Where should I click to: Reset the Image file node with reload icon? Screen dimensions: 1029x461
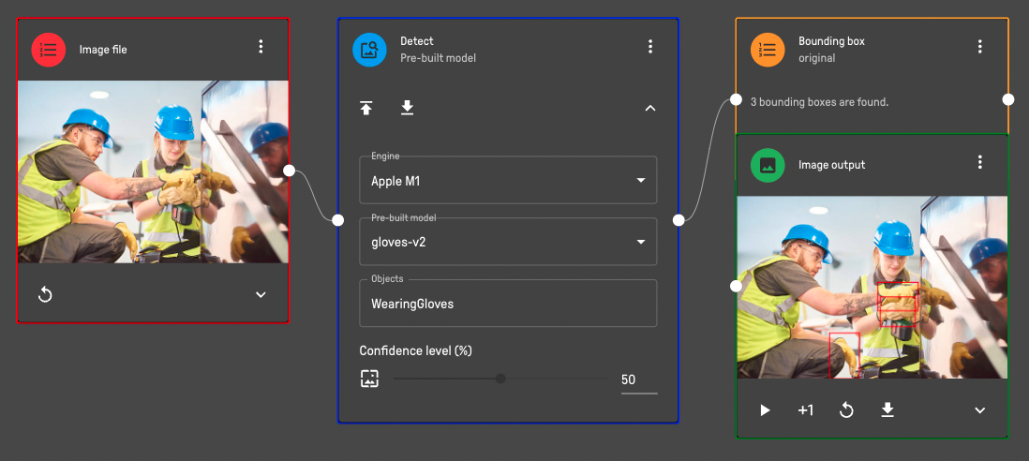pos(45,295)
